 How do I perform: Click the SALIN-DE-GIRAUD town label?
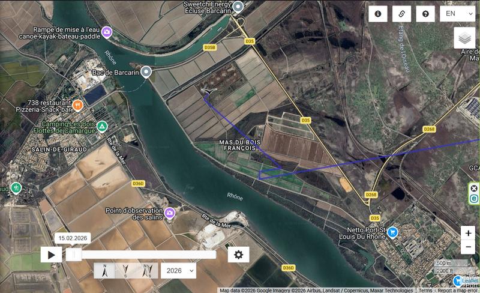[59, 150]
